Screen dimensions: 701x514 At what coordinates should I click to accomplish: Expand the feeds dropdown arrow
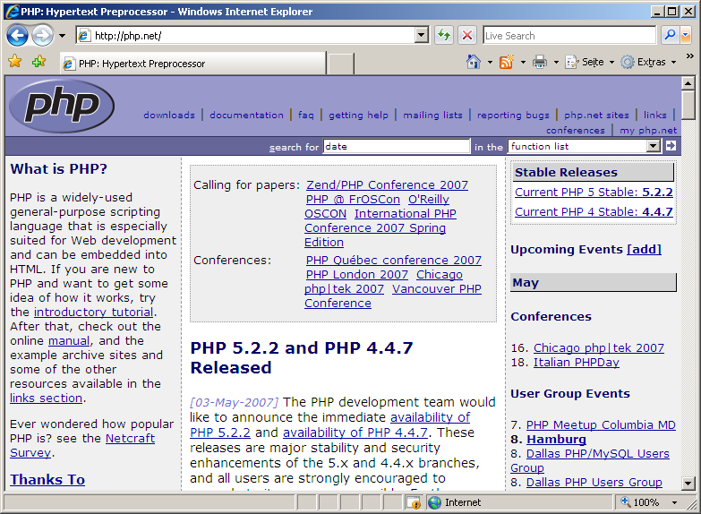(523, 62)
